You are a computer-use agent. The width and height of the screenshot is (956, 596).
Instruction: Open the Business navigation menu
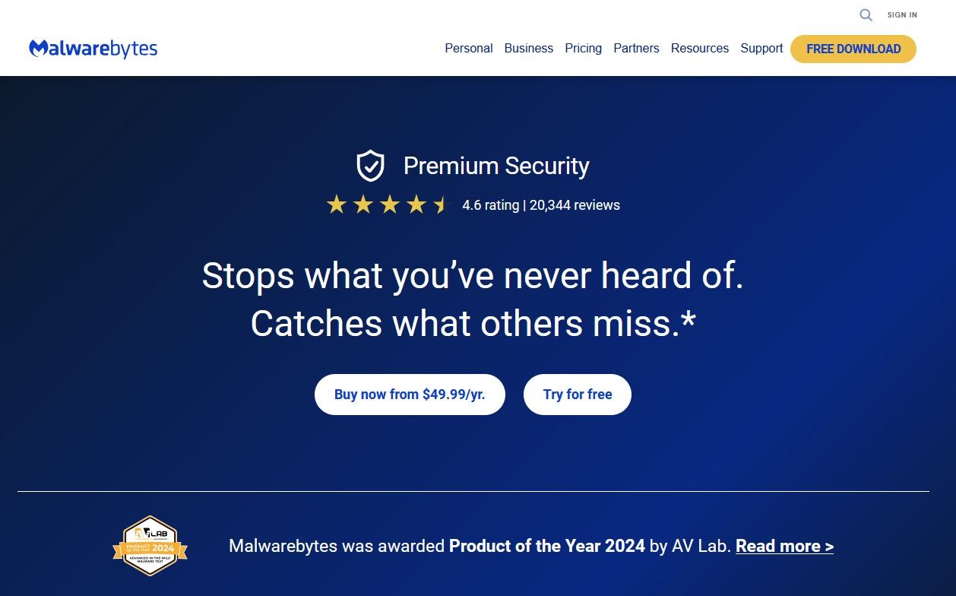pos(528,48)
